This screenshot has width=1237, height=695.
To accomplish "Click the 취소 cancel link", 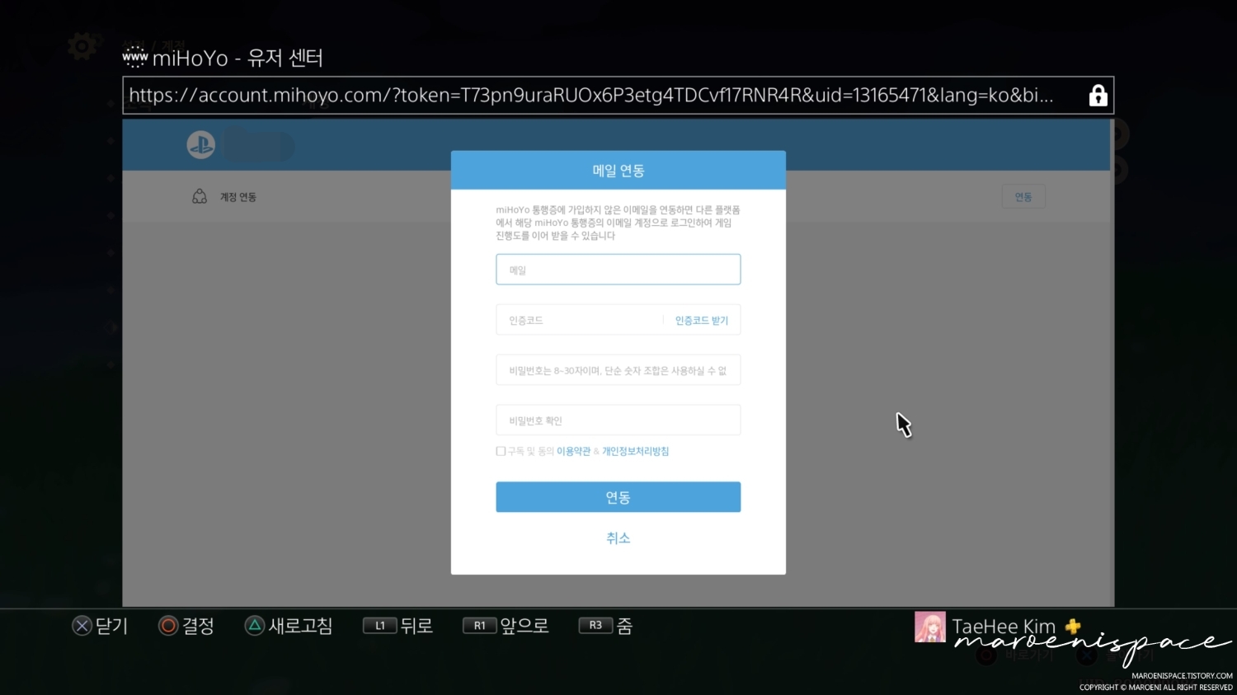I will click(618, 538).
